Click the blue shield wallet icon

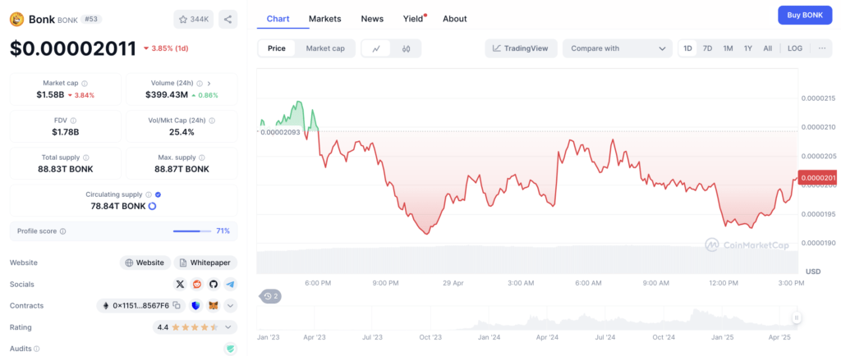pos(195,306)
